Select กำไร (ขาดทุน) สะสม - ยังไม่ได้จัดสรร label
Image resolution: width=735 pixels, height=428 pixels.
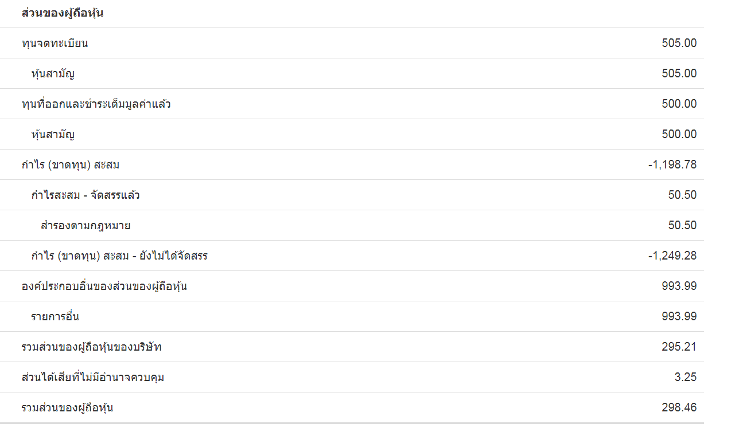pos(119,256)
